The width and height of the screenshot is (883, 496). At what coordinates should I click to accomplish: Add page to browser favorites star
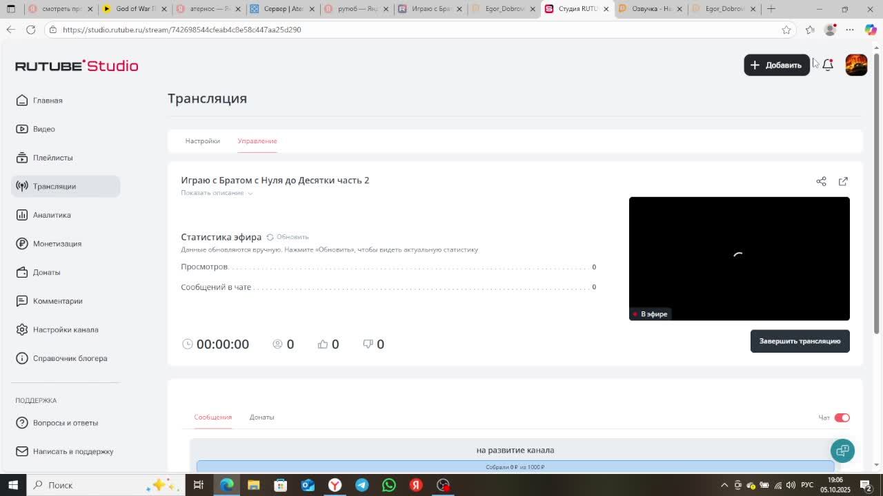tap(786, 30)
